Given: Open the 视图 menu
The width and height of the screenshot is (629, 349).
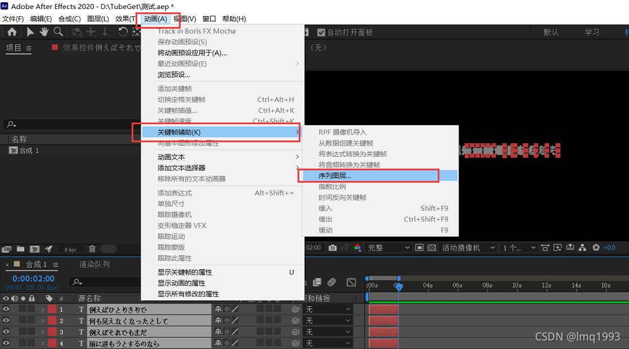Looking at the screenshot, I should pyautogui.click(x=185, y=19).
